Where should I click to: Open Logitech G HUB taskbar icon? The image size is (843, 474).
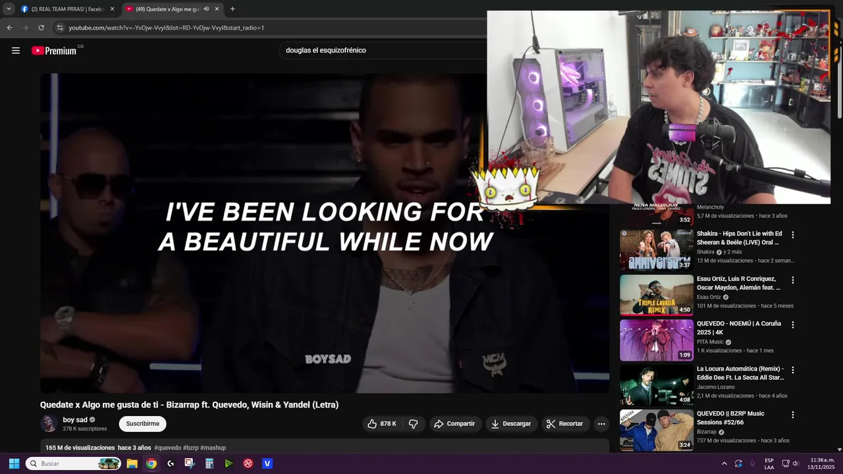coord(171,463)
